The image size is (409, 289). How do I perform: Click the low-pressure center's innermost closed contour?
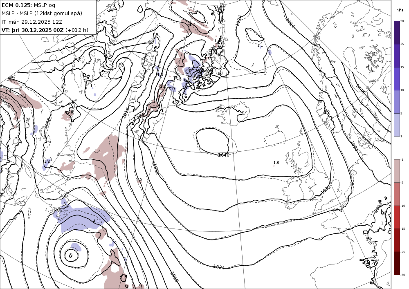[70, 255]
